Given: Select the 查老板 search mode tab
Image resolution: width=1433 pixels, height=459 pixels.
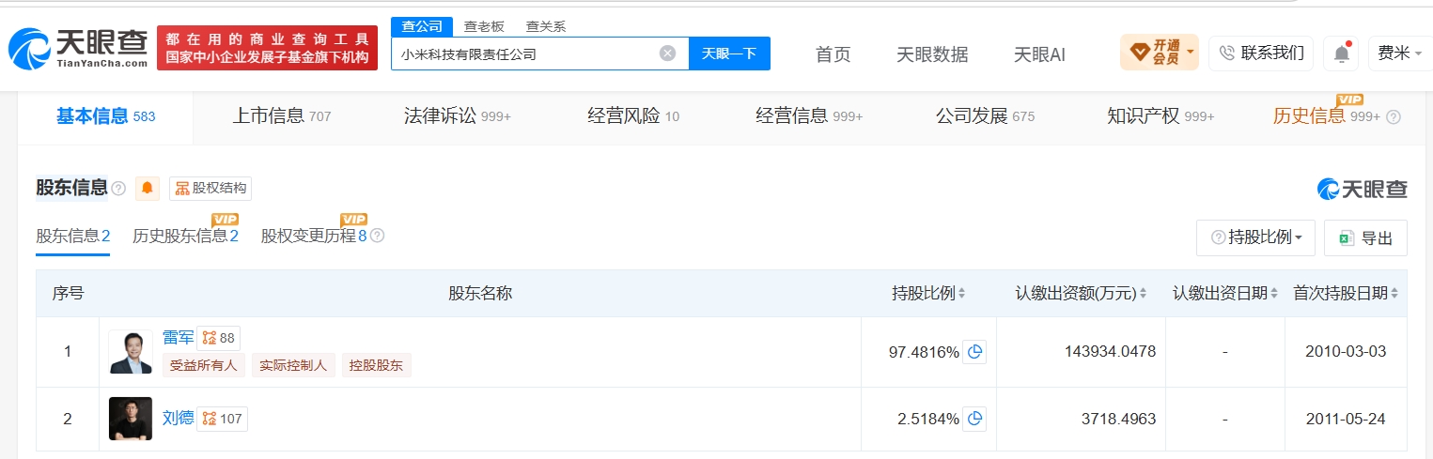Looking at the screenshot, I should pos(484,26).
